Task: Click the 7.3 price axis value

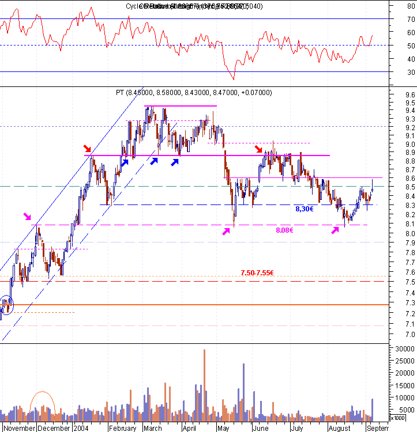Action: click(x=410, y=303)
